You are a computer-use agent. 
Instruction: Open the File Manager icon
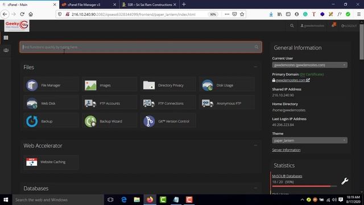tap(32, 85)
